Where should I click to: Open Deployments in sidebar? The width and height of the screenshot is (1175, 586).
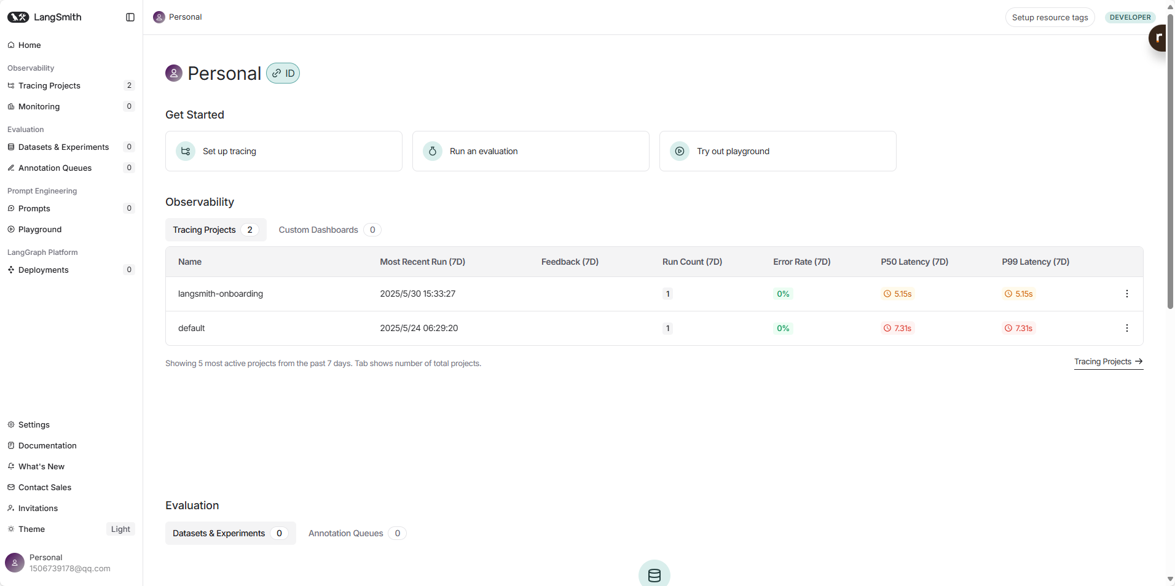(x=71, y=270)
